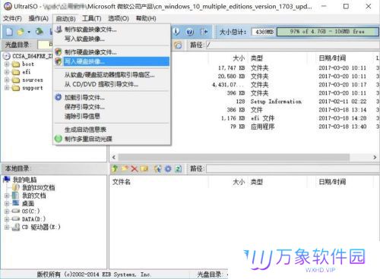Click the 启动(B) menu title
Viewport: 380px width, 279px height.
tap(65, 19)
